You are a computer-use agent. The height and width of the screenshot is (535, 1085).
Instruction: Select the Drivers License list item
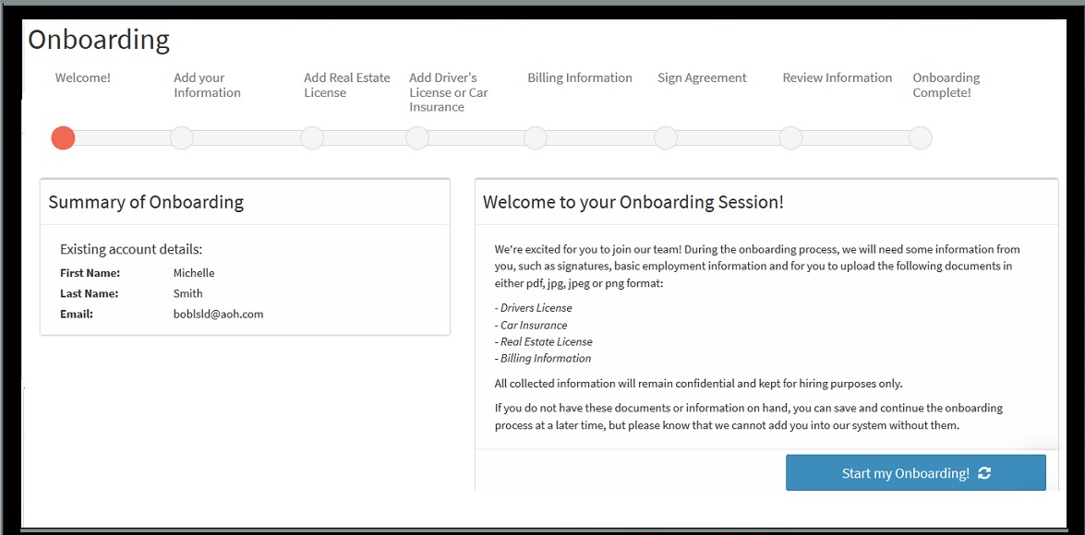pyautogui.click(x=536, y=307)
